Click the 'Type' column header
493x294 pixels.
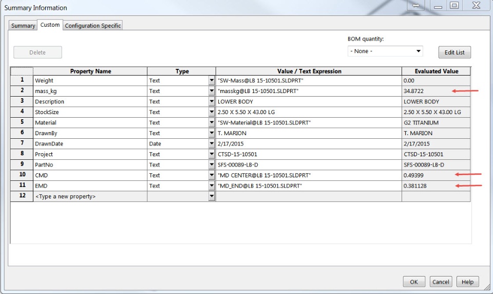click(182, 71)
